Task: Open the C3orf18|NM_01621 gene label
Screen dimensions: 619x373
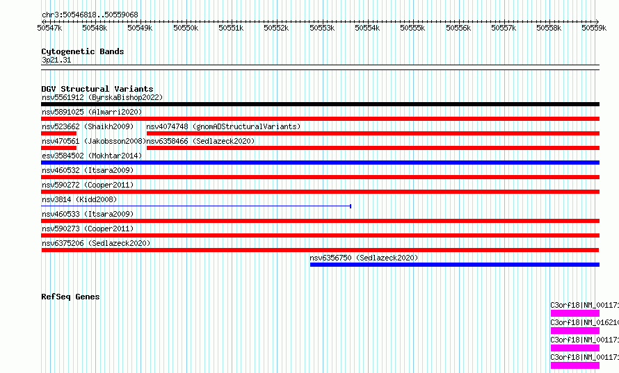Action: pos(585,322)
